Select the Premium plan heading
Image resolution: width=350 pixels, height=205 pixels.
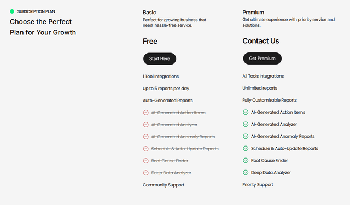coord(253,13)
